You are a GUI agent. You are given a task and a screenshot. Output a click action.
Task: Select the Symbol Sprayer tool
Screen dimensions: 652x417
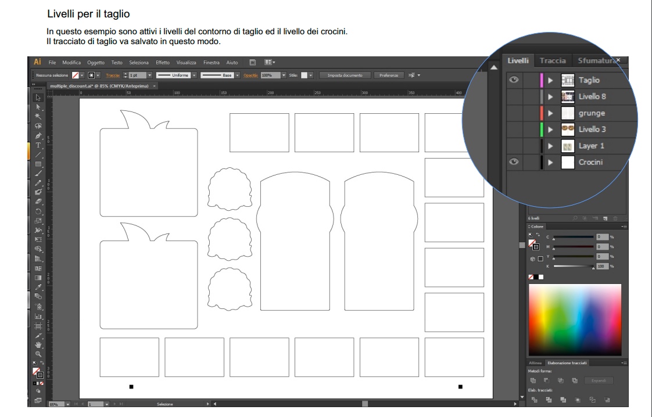point(38,307)
